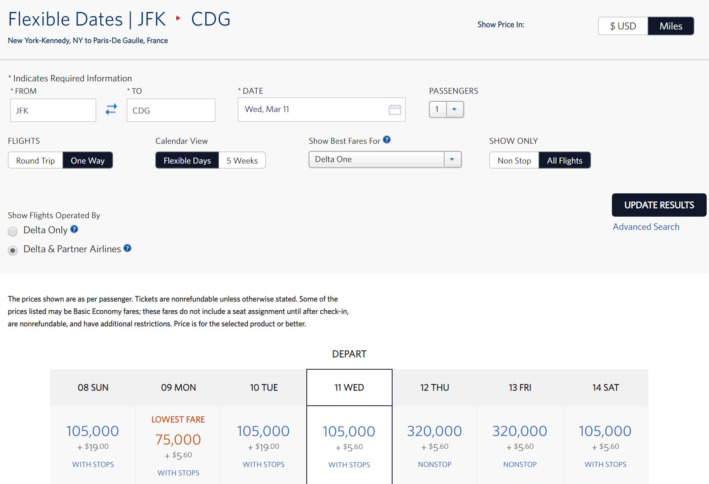Open the date picker calendar icon
709x484 pixels.
coord(394,110)
